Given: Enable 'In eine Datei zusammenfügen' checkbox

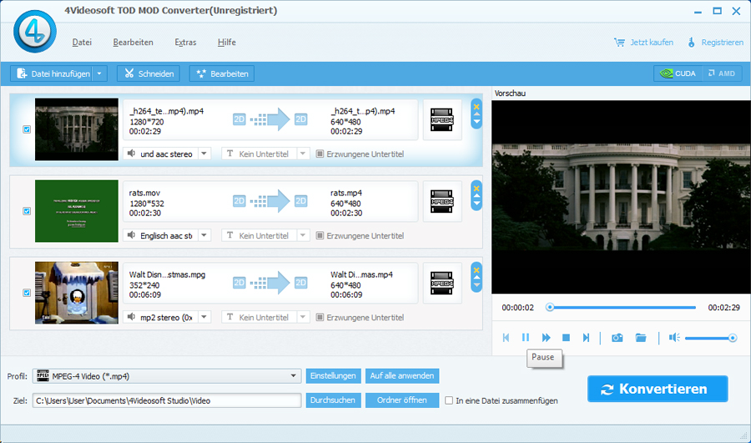Looking at the screenshot, I should click(450, 400).
